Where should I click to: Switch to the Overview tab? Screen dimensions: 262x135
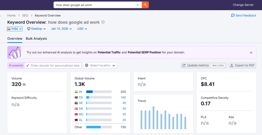pos(15,39)
